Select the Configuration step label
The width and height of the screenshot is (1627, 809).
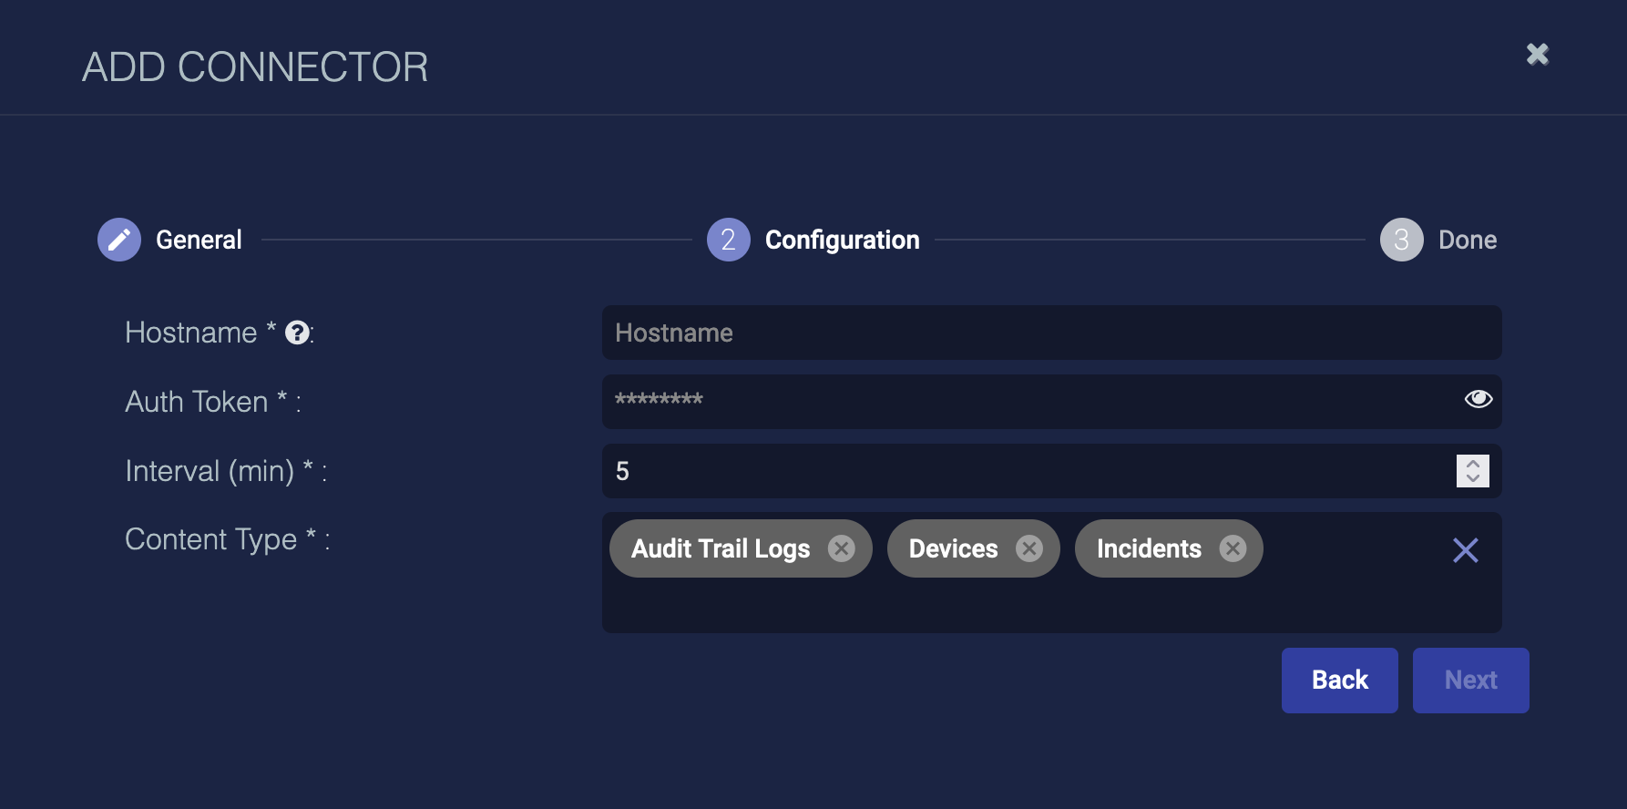click(842, 240)
